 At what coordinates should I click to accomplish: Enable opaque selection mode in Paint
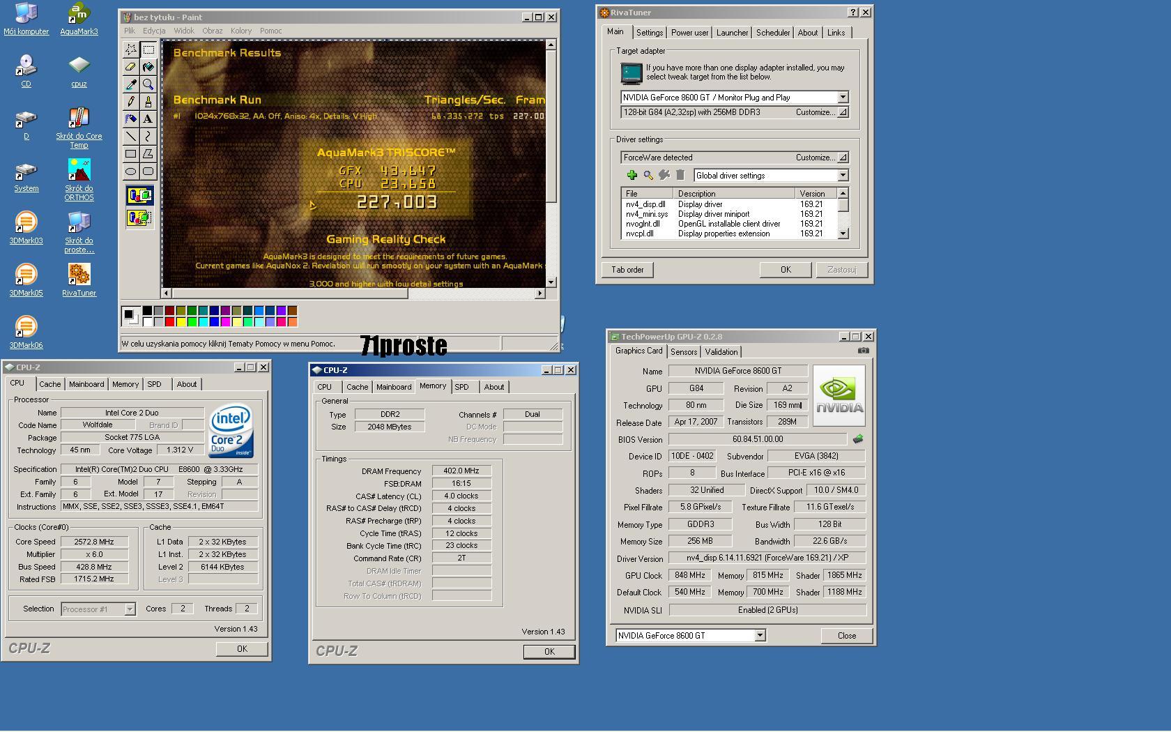[139, 196]
